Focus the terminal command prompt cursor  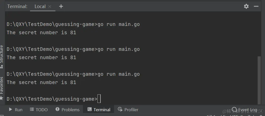99,99
